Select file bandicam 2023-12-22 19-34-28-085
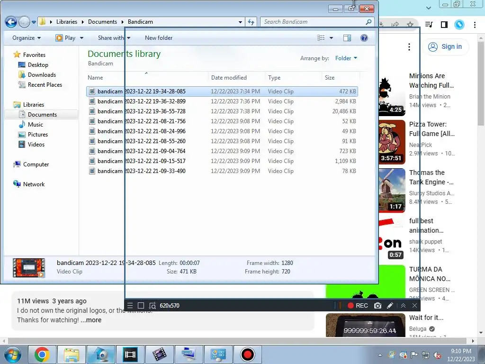Screen dimensions: 485x364 click(222, 91)
